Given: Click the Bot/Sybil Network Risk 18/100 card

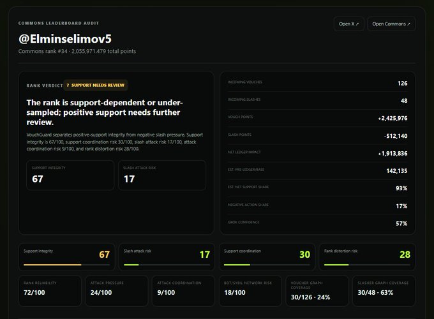Looking at the screenshot, I should [x=250, y=291].
